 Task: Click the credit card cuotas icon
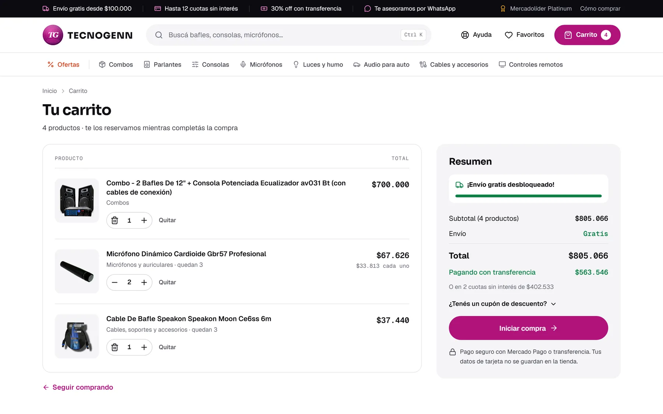coord(158,8)
